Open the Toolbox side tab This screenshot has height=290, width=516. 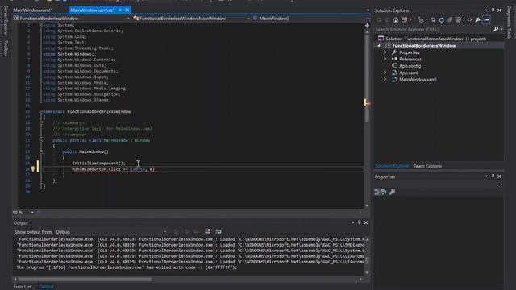click(6, 48)
